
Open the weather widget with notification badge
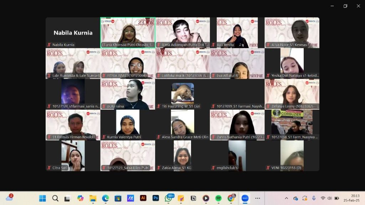point(9,198)
